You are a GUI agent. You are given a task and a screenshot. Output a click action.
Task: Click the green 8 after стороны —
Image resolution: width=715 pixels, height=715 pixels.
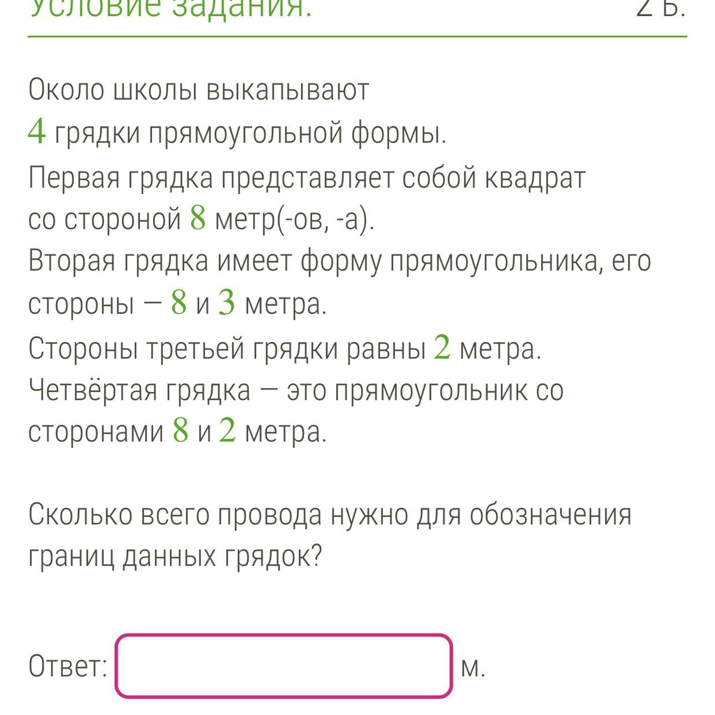(179, 303)
